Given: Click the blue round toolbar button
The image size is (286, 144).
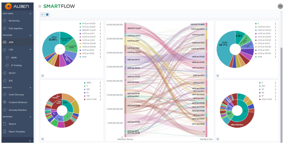Looking at the screenshot, I should [47, 15].
